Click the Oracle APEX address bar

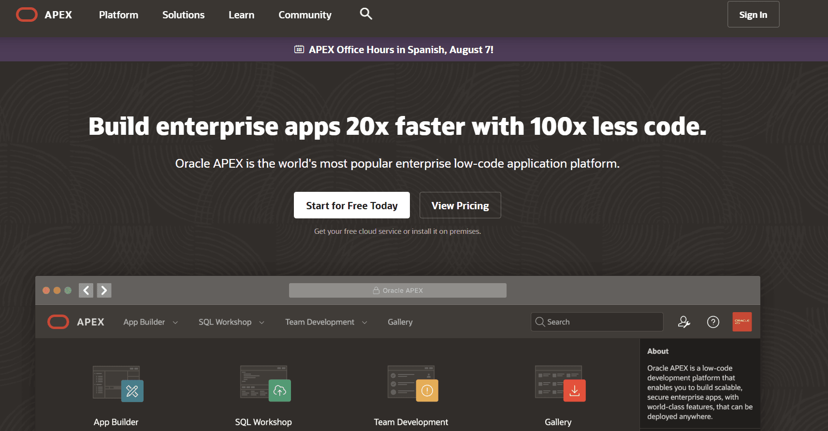[398, 290]
